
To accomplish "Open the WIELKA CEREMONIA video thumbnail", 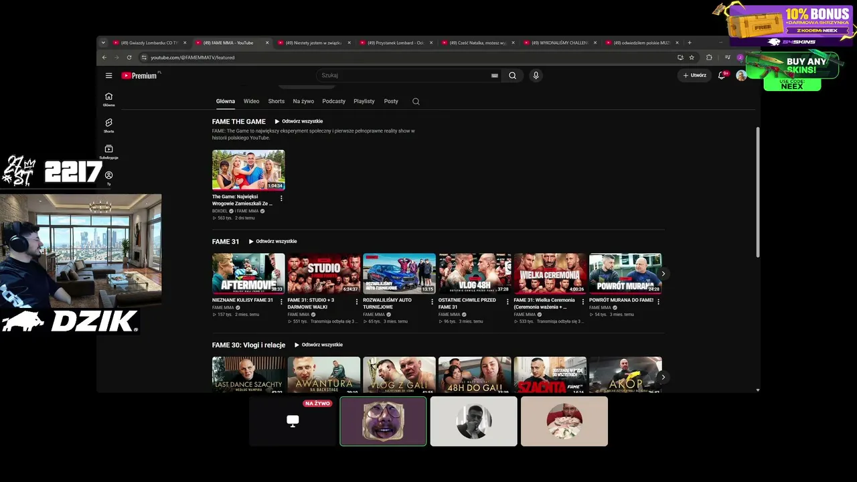I will (550, 273).
